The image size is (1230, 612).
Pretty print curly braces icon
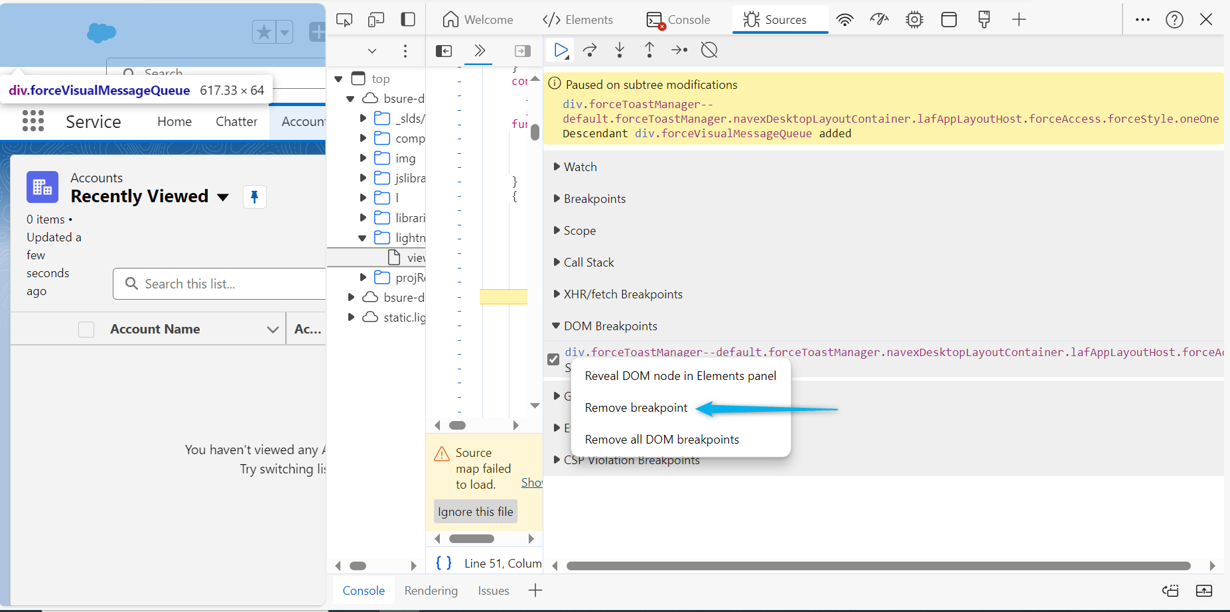444,563
